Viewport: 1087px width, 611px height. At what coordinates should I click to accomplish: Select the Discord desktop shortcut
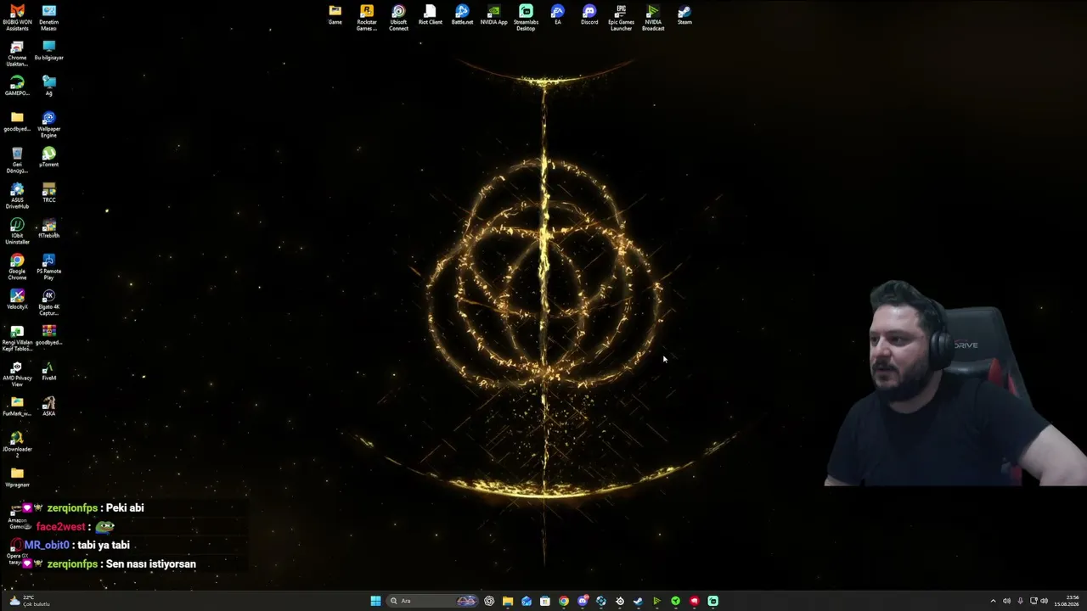pos(589,15)
